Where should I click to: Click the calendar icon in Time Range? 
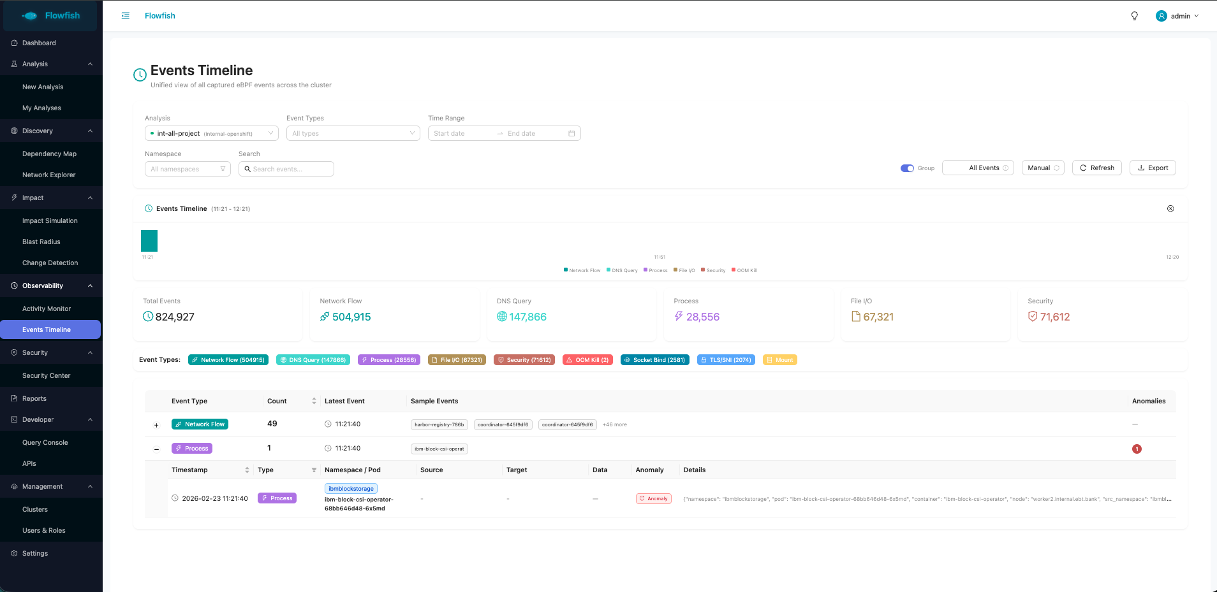(x=572, y=133)
